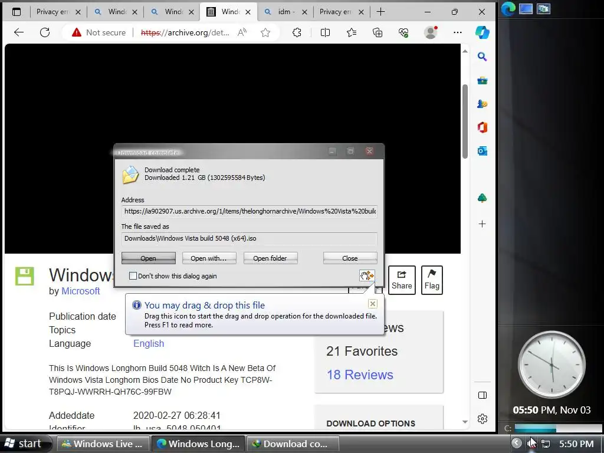Click the Flag button on archive page
The width and height of the screenshot is (604, 453).
pyautogui.click(x=432, y=280)
